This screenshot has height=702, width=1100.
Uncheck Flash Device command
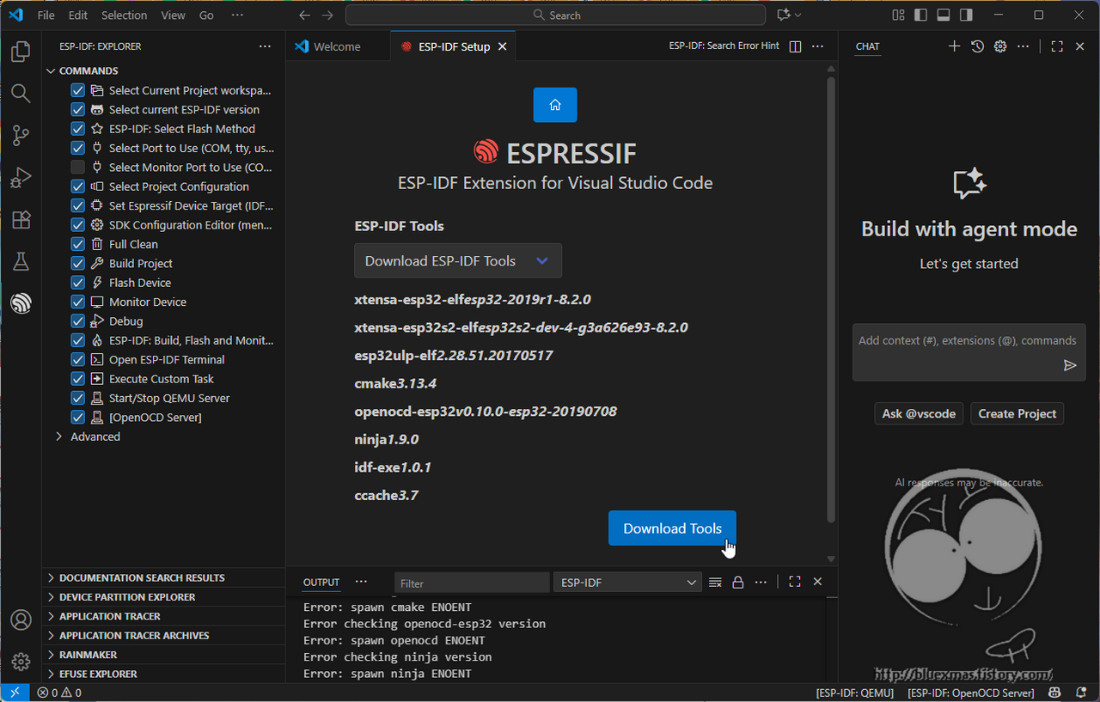point(78,283)
